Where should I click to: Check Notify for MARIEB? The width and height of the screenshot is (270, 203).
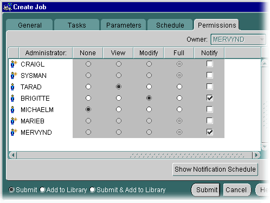[x=210, y=121]
